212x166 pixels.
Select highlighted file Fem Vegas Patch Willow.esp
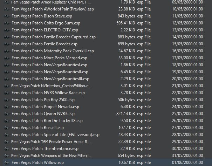coord(37,163)
